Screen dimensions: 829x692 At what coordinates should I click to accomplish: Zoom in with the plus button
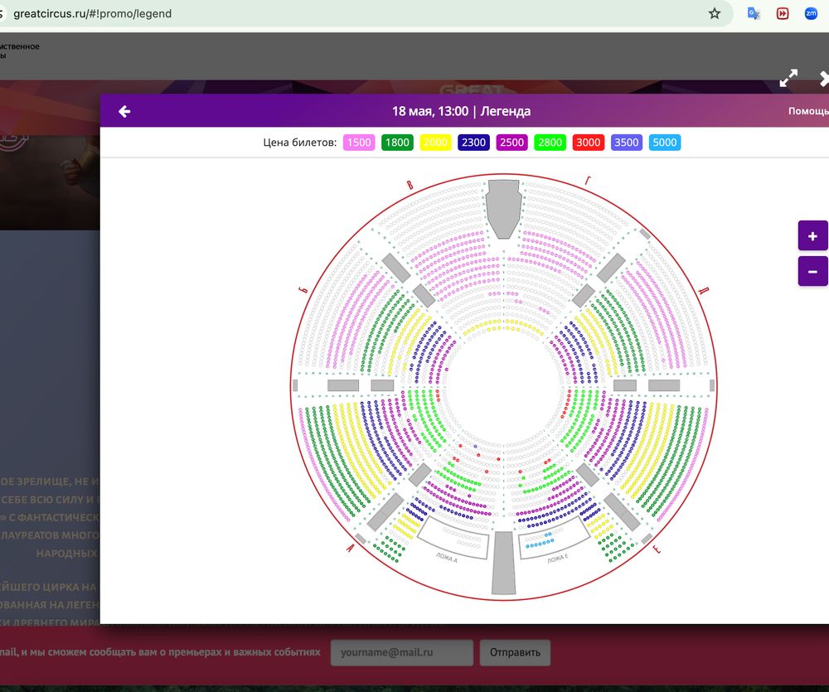pos(812,235)
